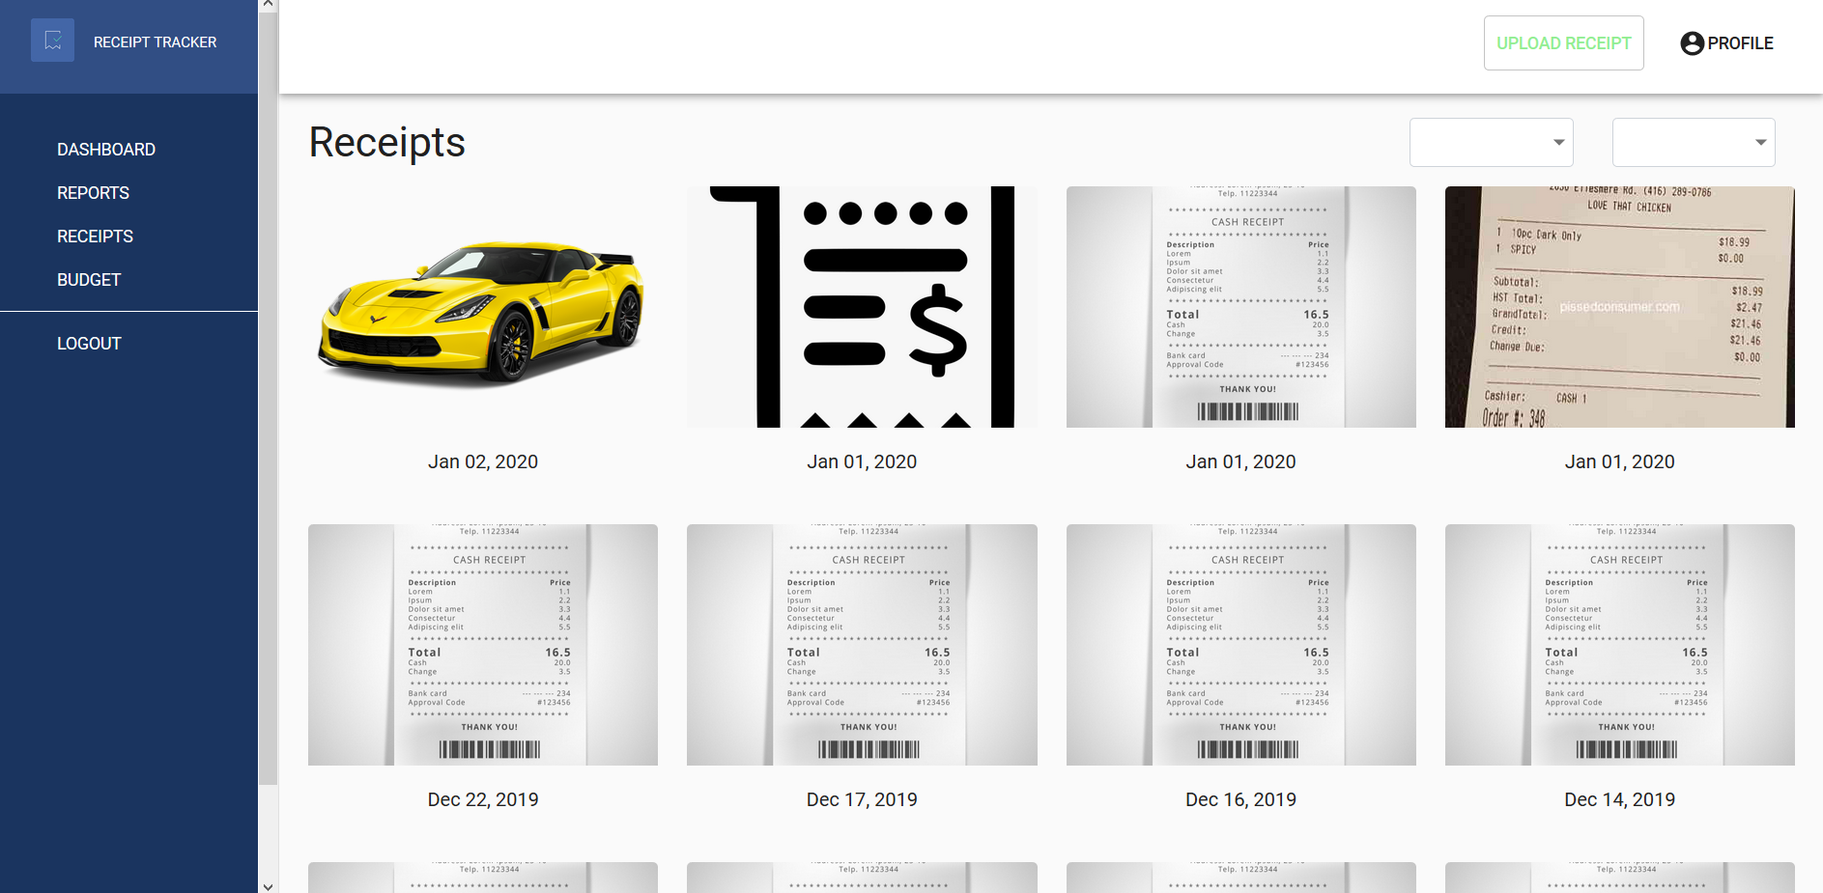Viewport: 1823px width, 893px height.
Task: Click the Dec 17, 2019 date label
Action: point(862,800)
